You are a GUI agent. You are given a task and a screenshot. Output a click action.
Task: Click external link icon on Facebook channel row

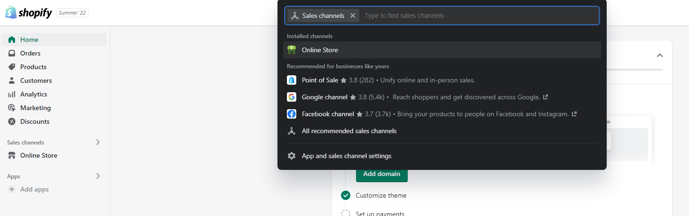(574, 114)
